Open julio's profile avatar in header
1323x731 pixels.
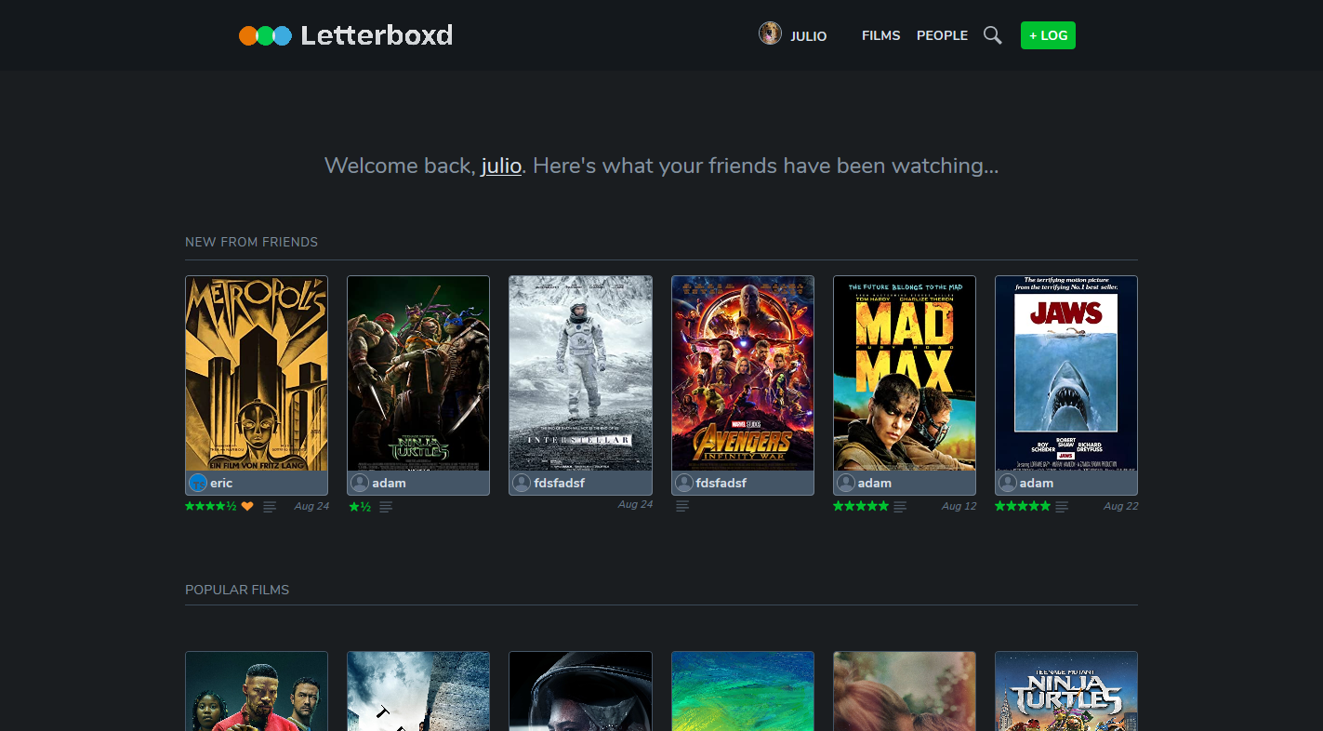(770, 33)
